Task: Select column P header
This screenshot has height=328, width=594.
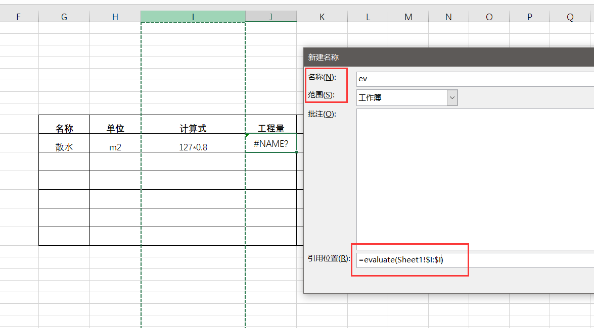Action: [529, 17]
